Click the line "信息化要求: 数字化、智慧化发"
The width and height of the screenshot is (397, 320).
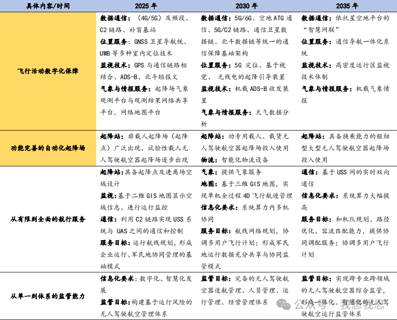pyautogui.click(x=146, y=278)
